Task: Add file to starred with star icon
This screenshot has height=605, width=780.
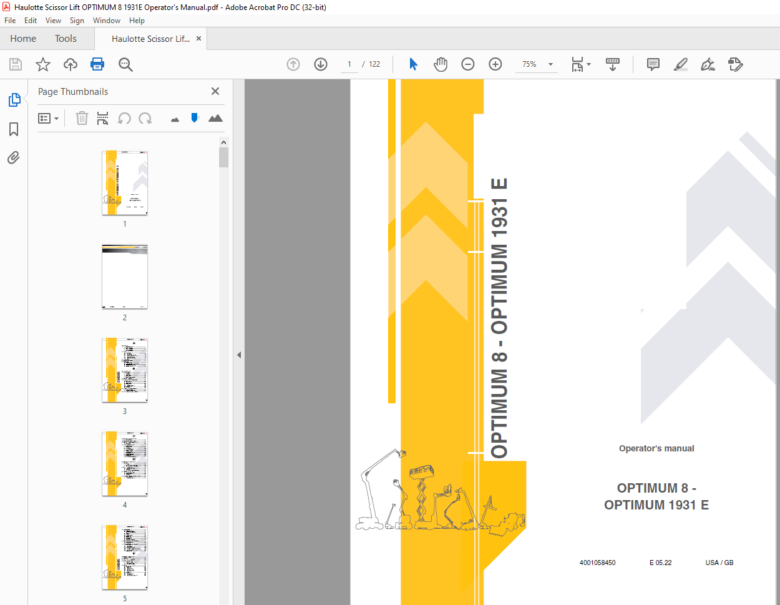Action: (43, 64)
